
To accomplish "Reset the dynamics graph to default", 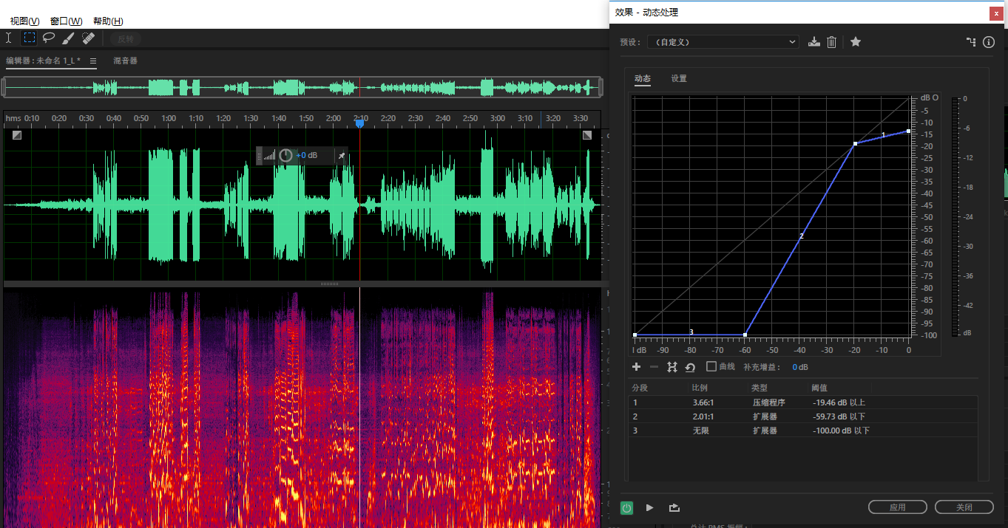I will (x=690, y=367).
